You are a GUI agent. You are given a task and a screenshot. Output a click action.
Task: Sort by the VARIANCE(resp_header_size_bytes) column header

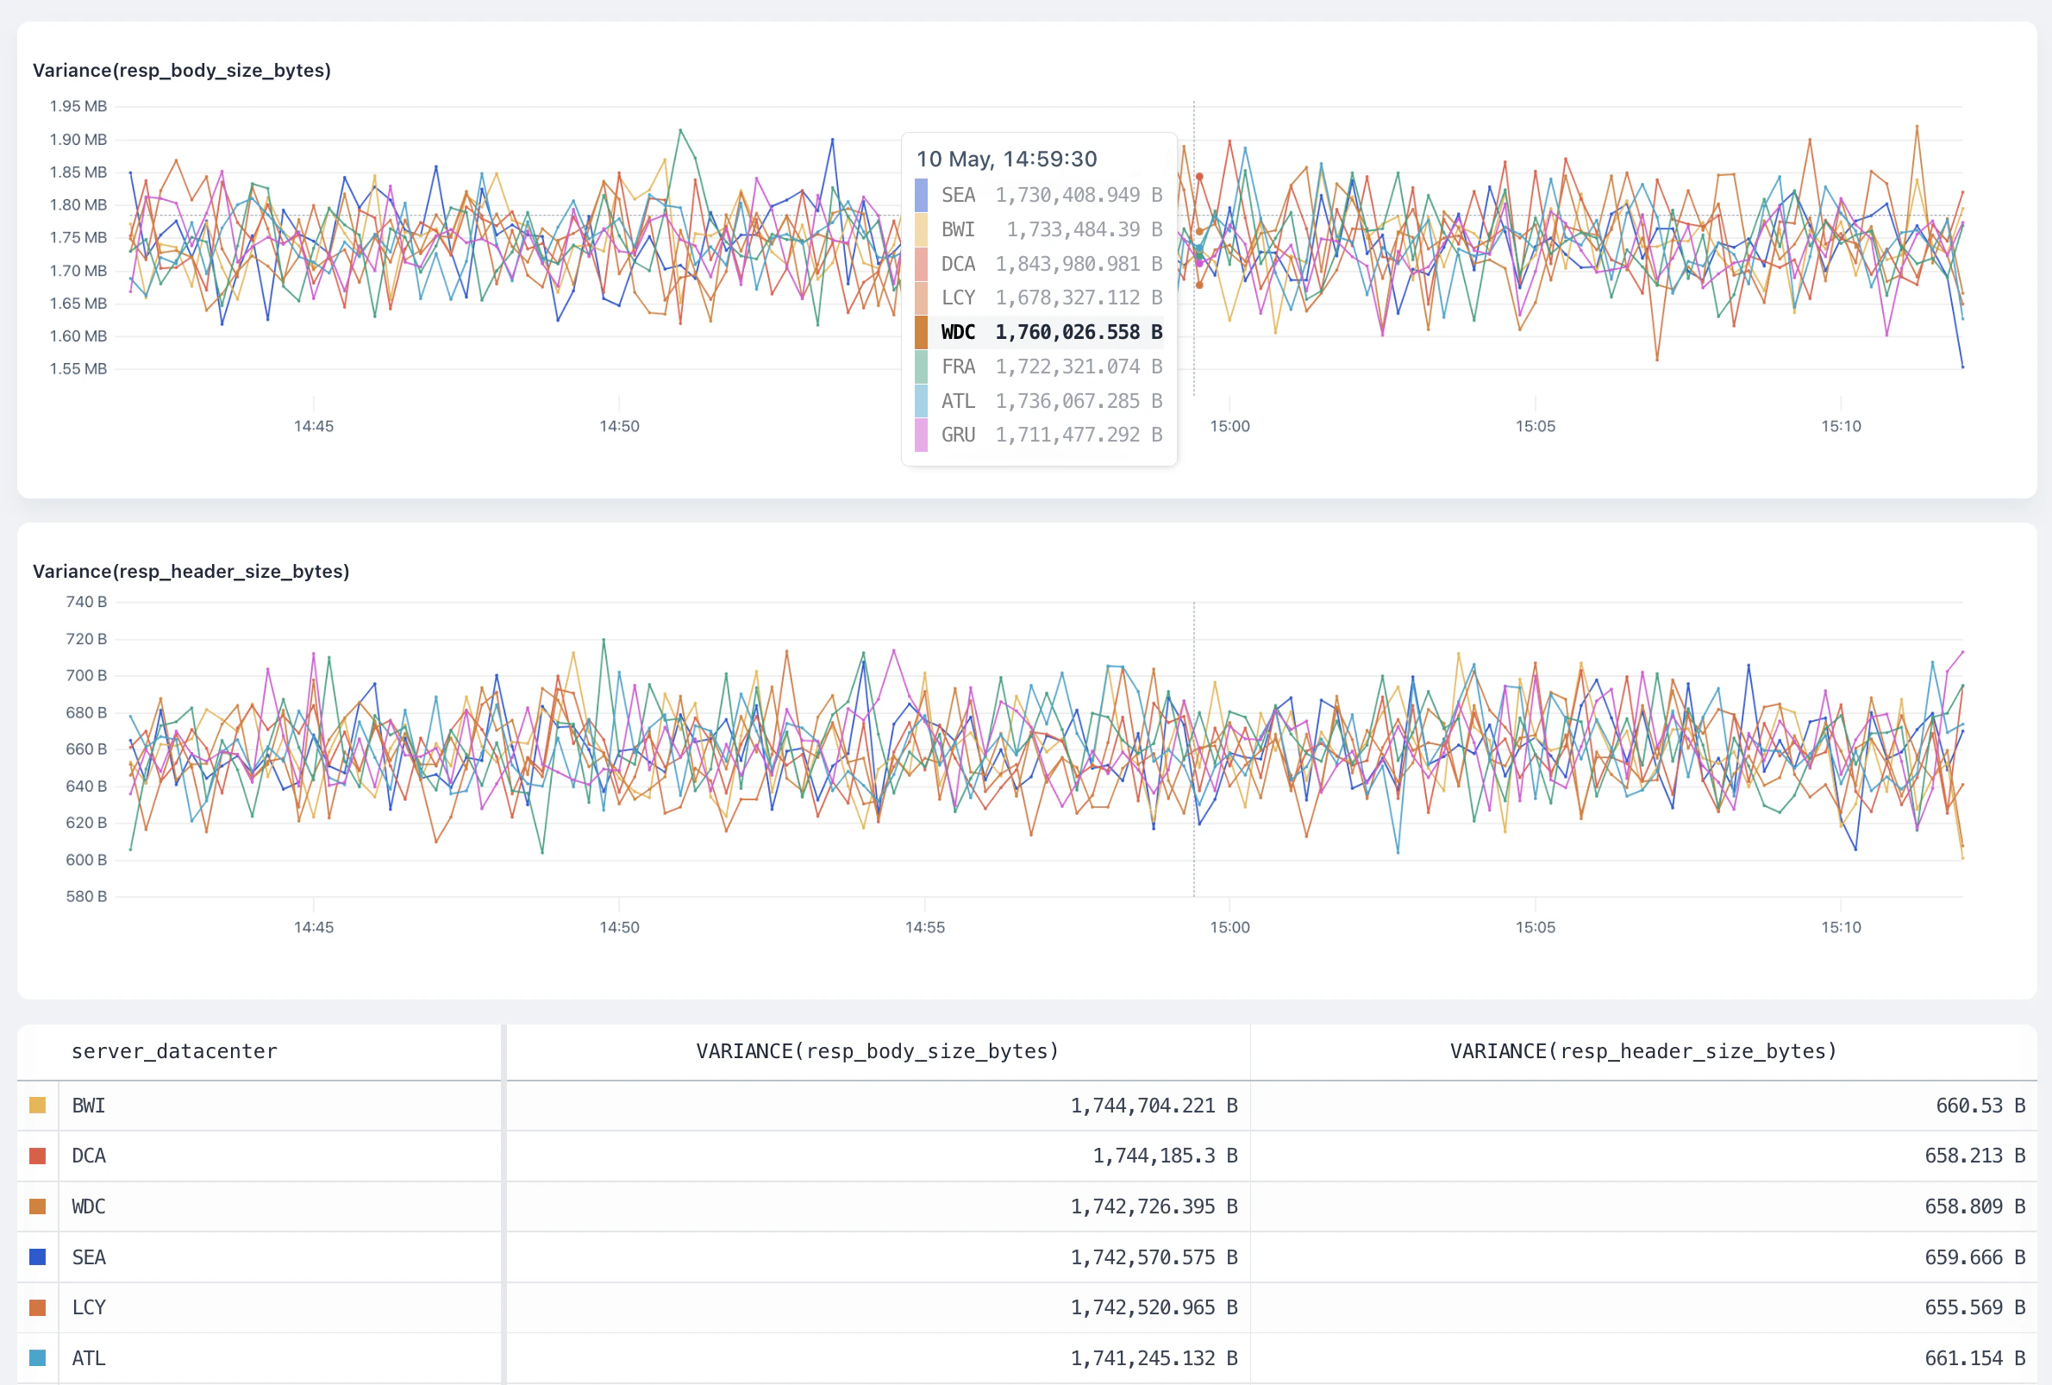pyautogui.click(x=1642, y=1051)
